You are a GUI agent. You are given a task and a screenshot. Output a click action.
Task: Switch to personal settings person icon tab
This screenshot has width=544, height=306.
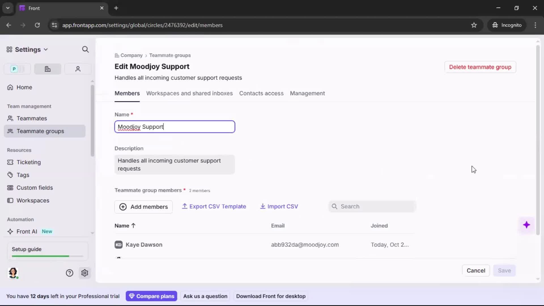click(78, 69)
